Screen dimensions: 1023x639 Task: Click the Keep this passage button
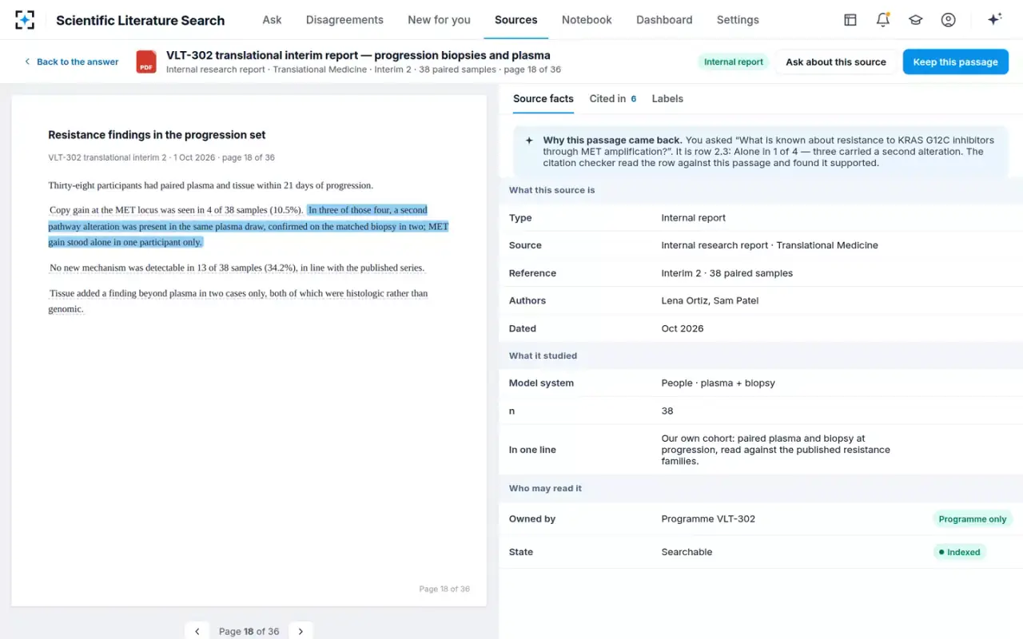pos(956,62)
